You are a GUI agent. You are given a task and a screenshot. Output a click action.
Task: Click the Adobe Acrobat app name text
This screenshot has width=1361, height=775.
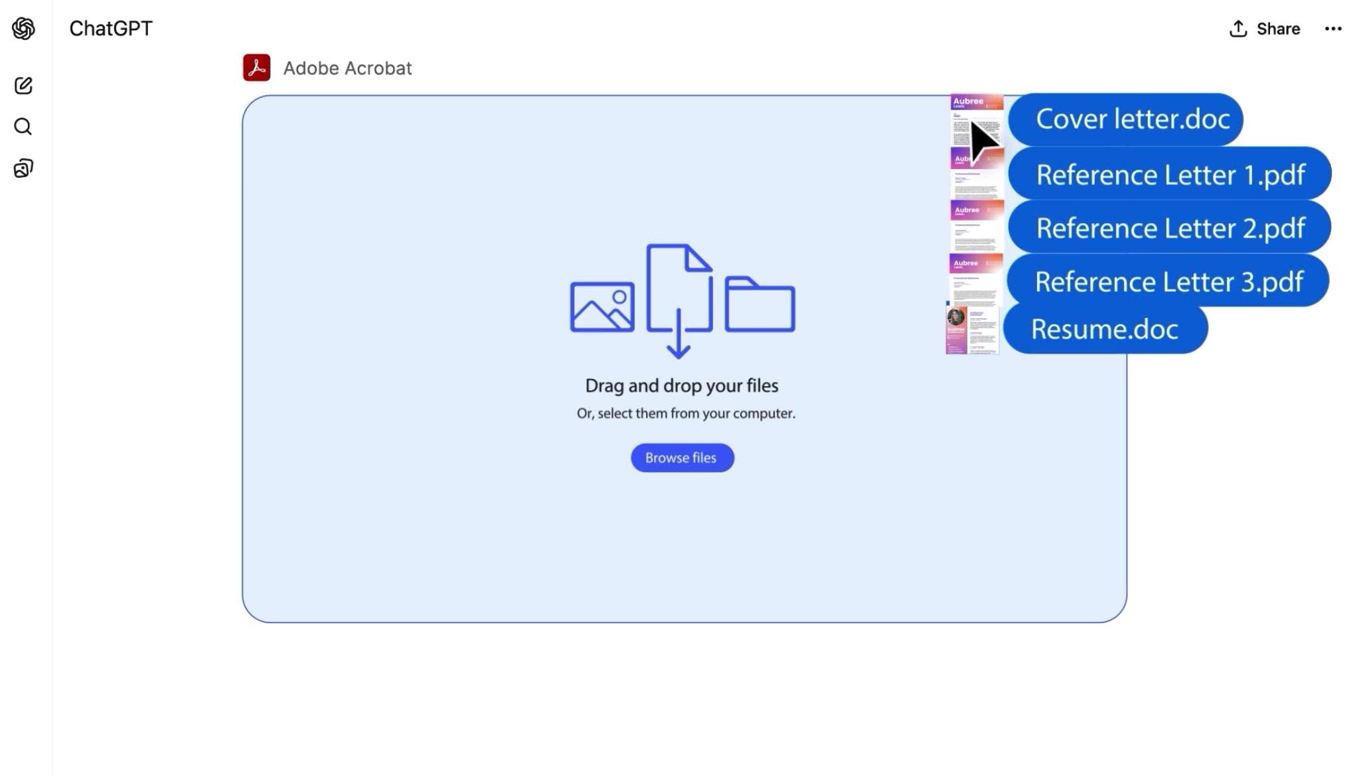click(347, 68)
